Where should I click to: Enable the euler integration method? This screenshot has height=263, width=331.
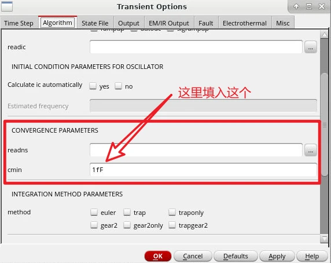point(94,212)
